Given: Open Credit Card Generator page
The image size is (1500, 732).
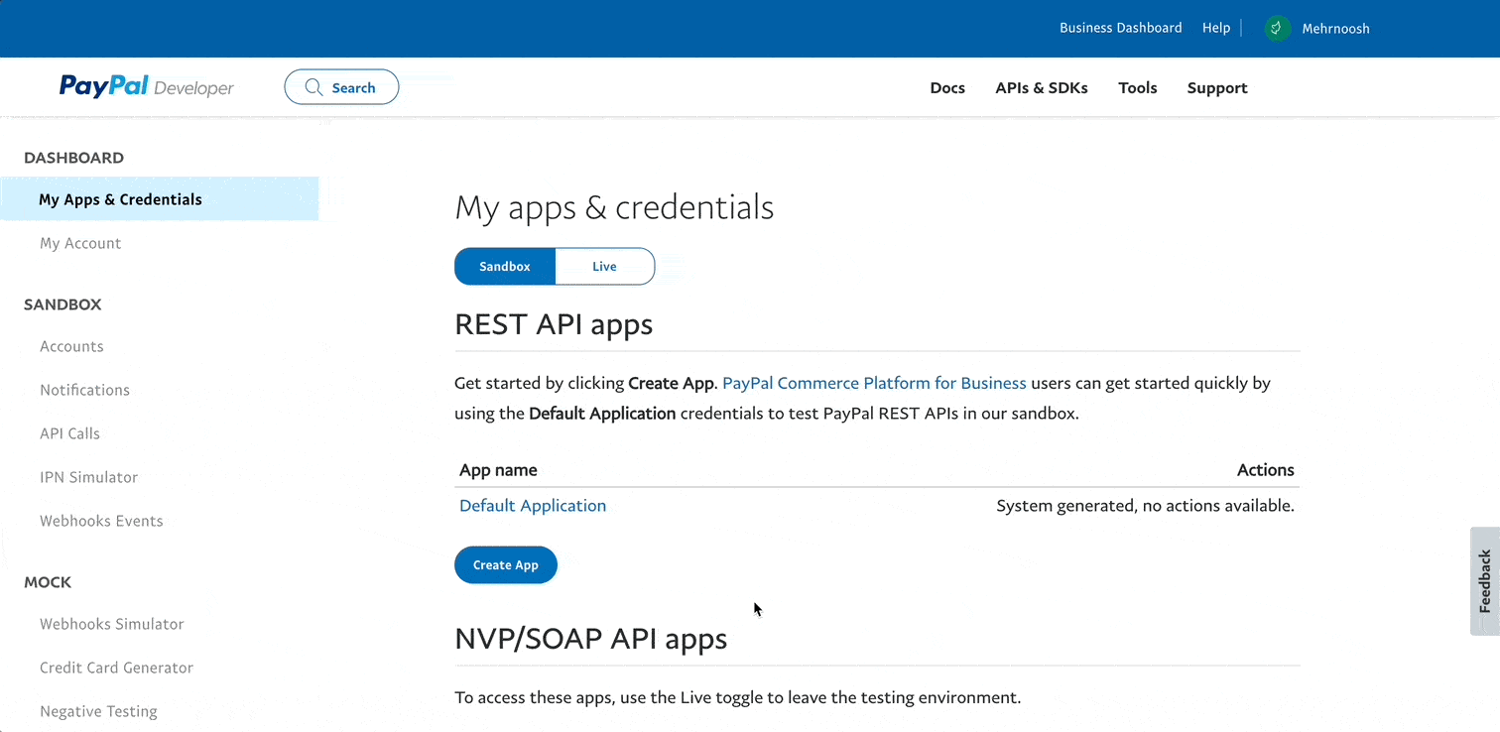Looking at the screenshot, I should pos(116,668).
